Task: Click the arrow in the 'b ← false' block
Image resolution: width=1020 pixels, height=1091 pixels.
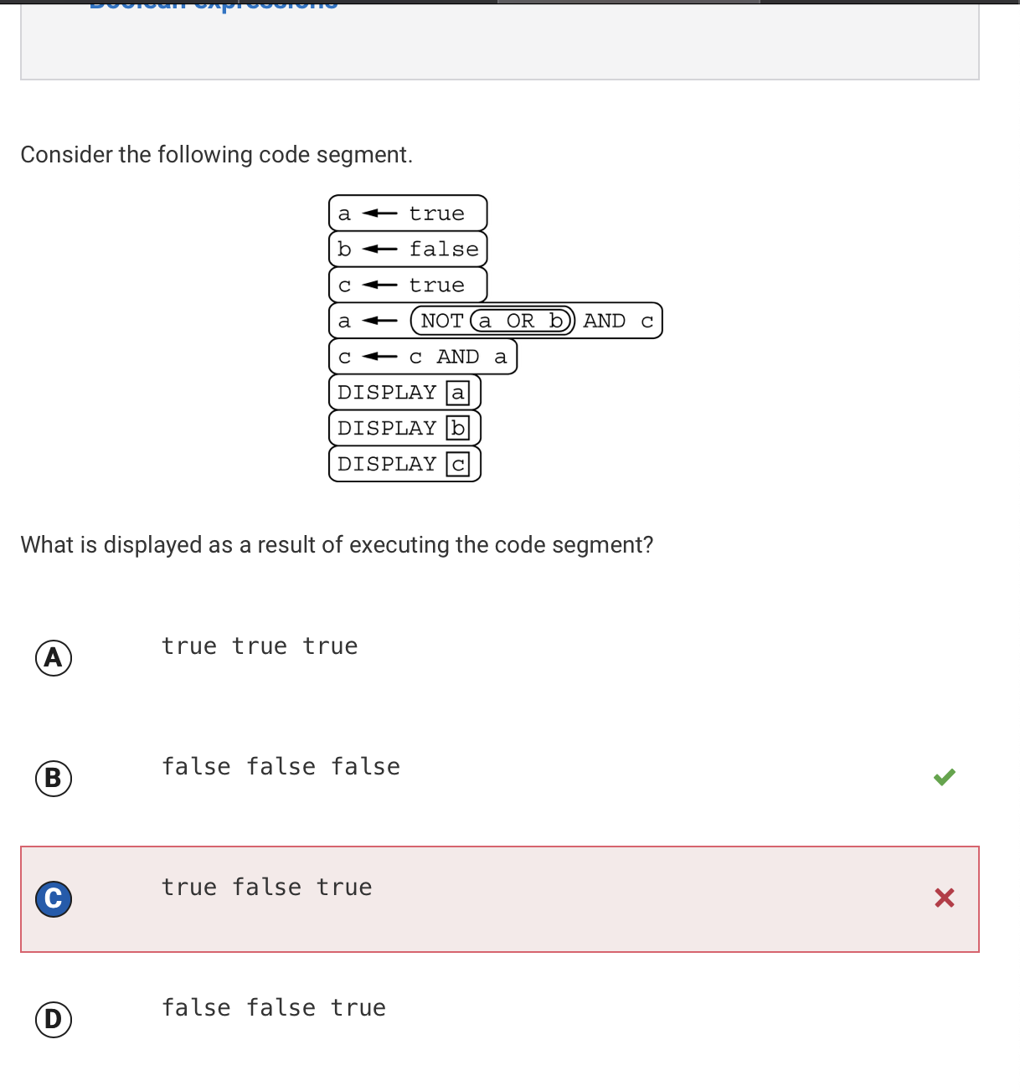Action: pyautogui.click(x=379, y=250)
